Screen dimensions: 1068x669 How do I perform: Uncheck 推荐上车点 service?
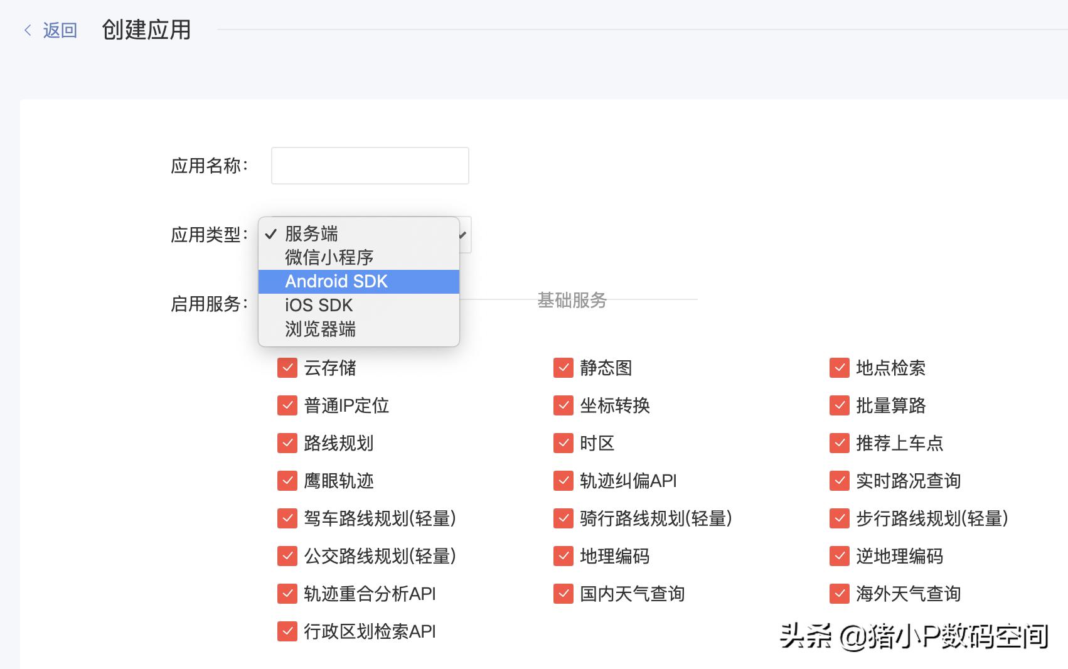pyautogui.click(x=840, y=443)
